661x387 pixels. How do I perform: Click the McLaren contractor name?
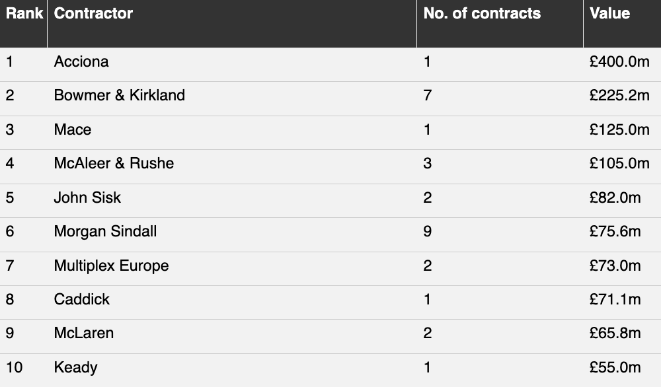[x=84, y=333]
